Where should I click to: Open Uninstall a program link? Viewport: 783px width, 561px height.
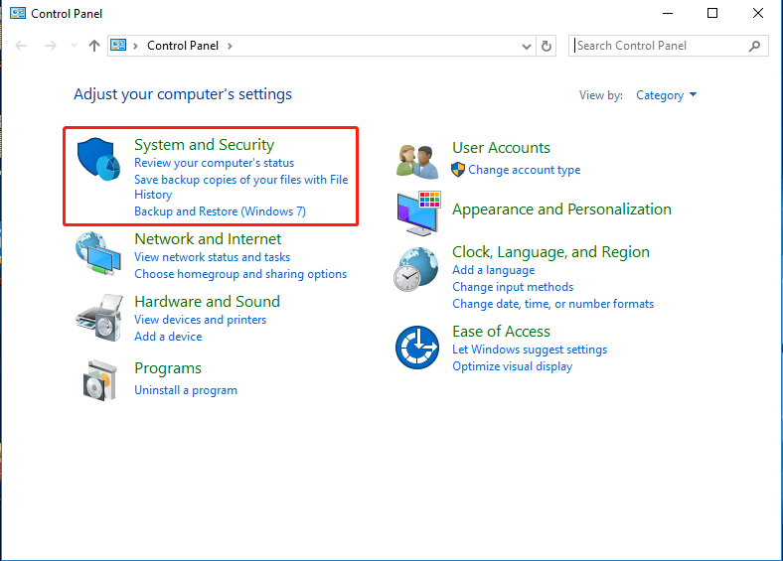pos(186,390)
